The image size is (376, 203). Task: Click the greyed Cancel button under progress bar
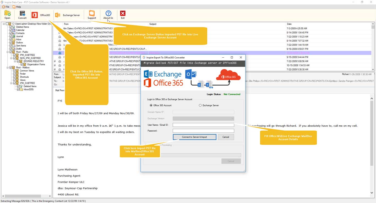(x=231, y=161)
